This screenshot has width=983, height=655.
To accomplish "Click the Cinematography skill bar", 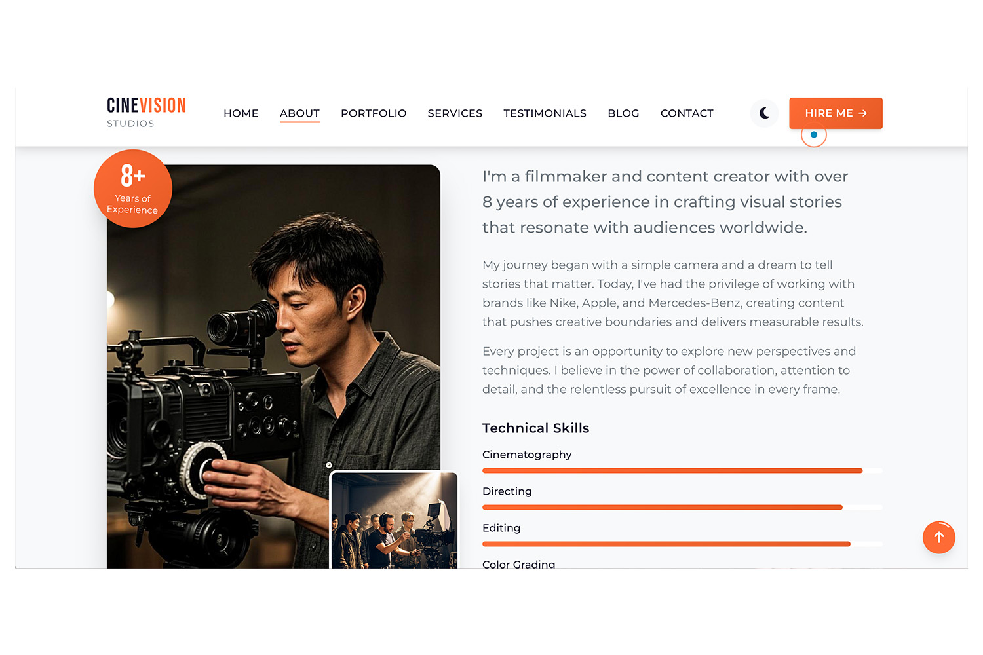I will point(682,470).
